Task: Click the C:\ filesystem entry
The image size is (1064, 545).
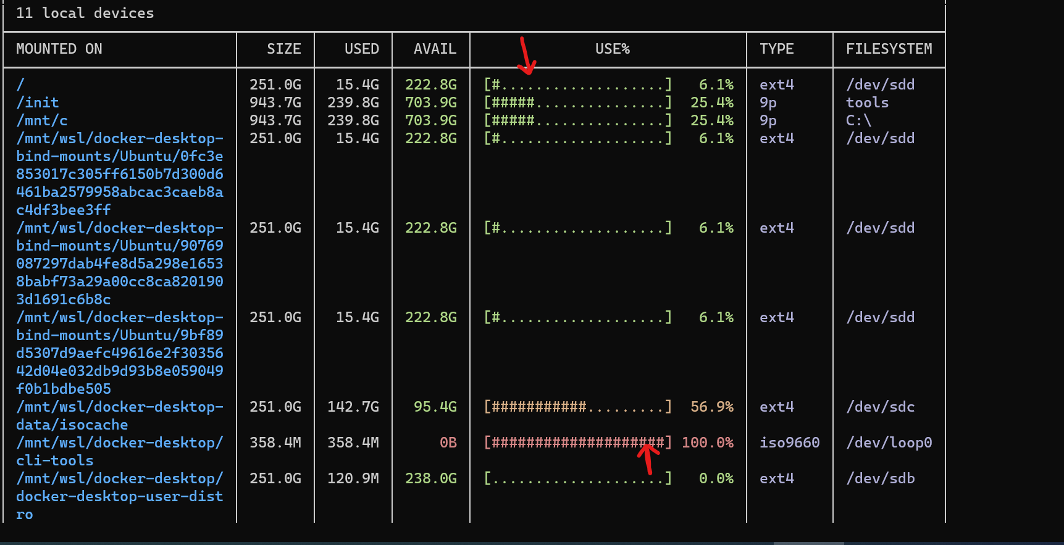Action: (x=859, y=120)
